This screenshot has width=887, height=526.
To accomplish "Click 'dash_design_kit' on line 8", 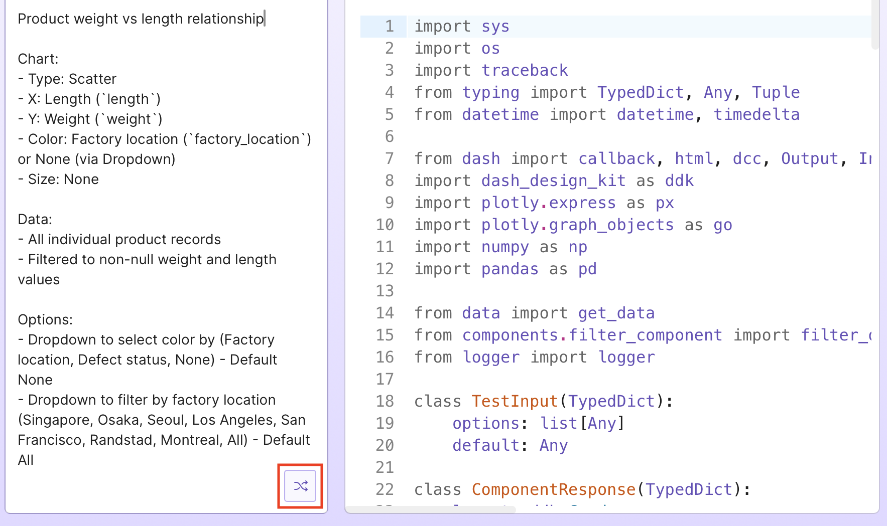I will (x=553, y=181).
